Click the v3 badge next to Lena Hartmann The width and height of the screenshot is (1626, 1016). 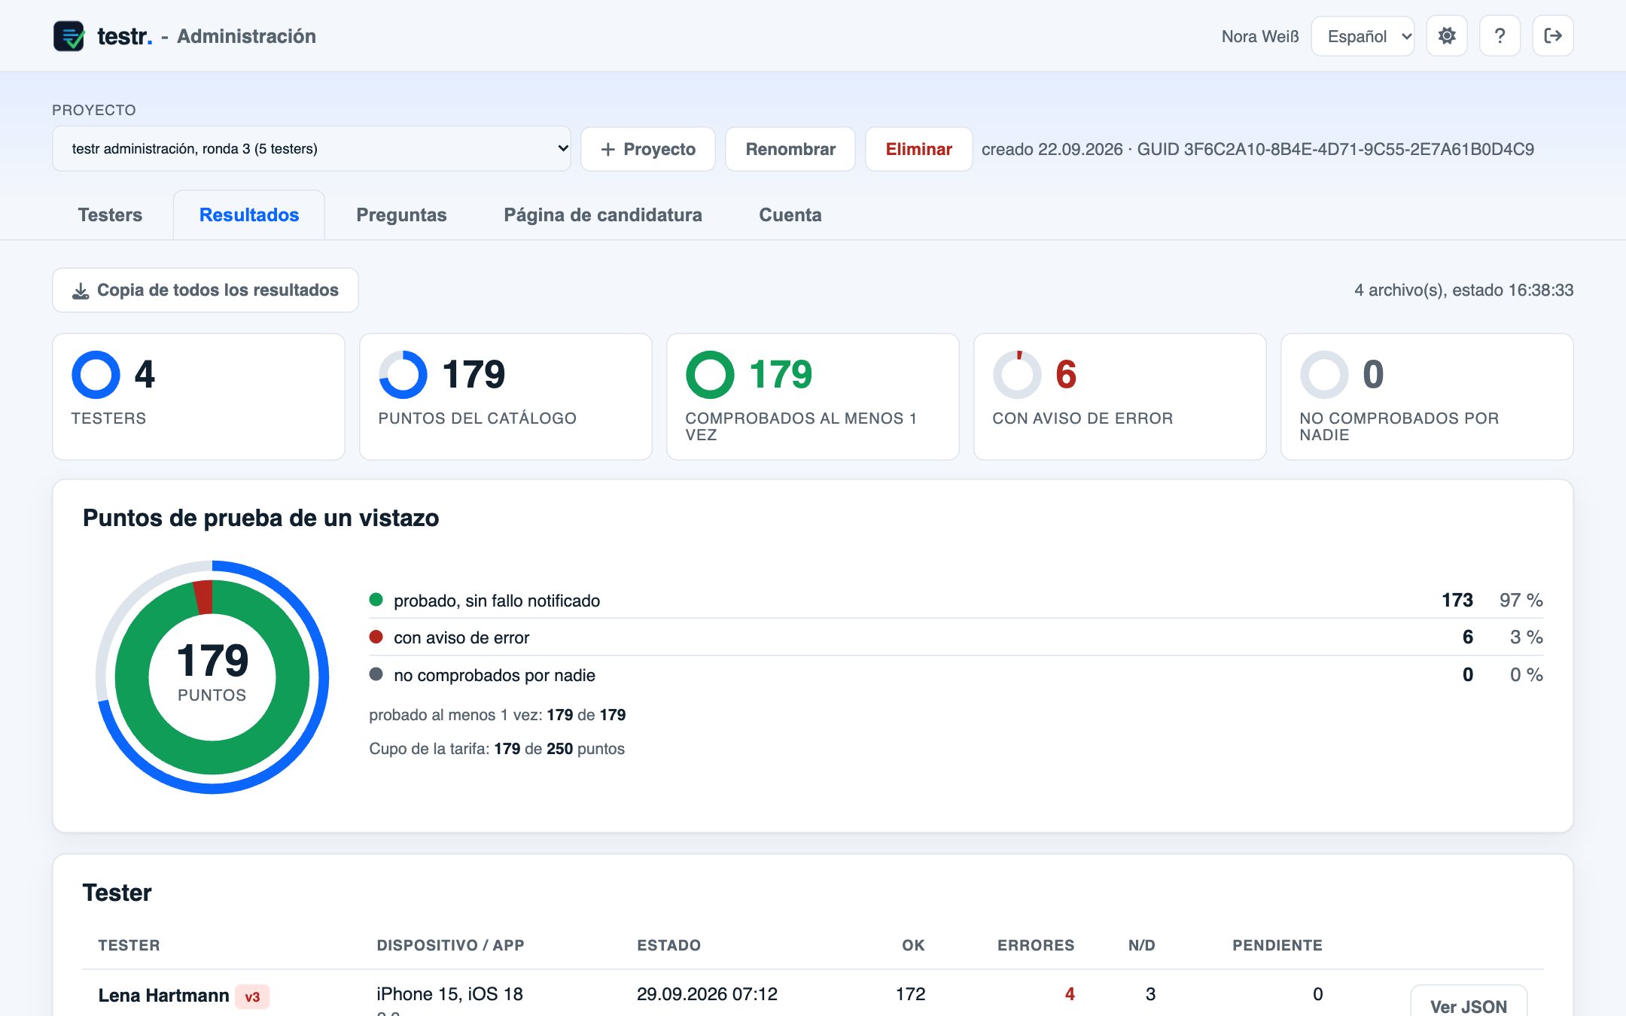tap(252, 996)
